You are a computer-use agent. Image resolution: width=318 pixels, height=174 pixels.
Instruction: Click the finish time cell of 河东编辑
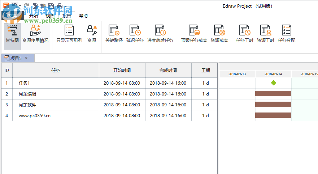pos(168,94)
